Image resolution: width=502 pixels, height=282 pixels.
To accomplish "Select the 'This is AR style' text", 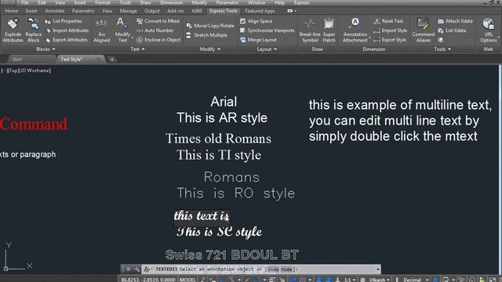I will click(222, 117).
